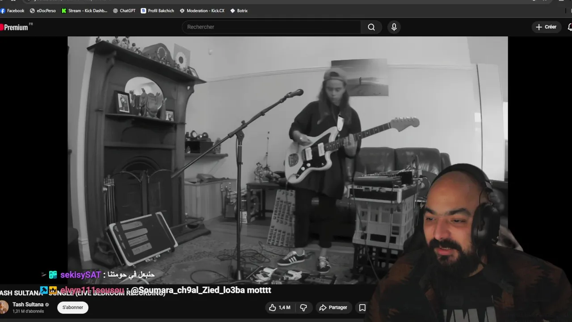572x322 pixels.
Task: Click the magnifier search button
Action: (x=371, y=27)
